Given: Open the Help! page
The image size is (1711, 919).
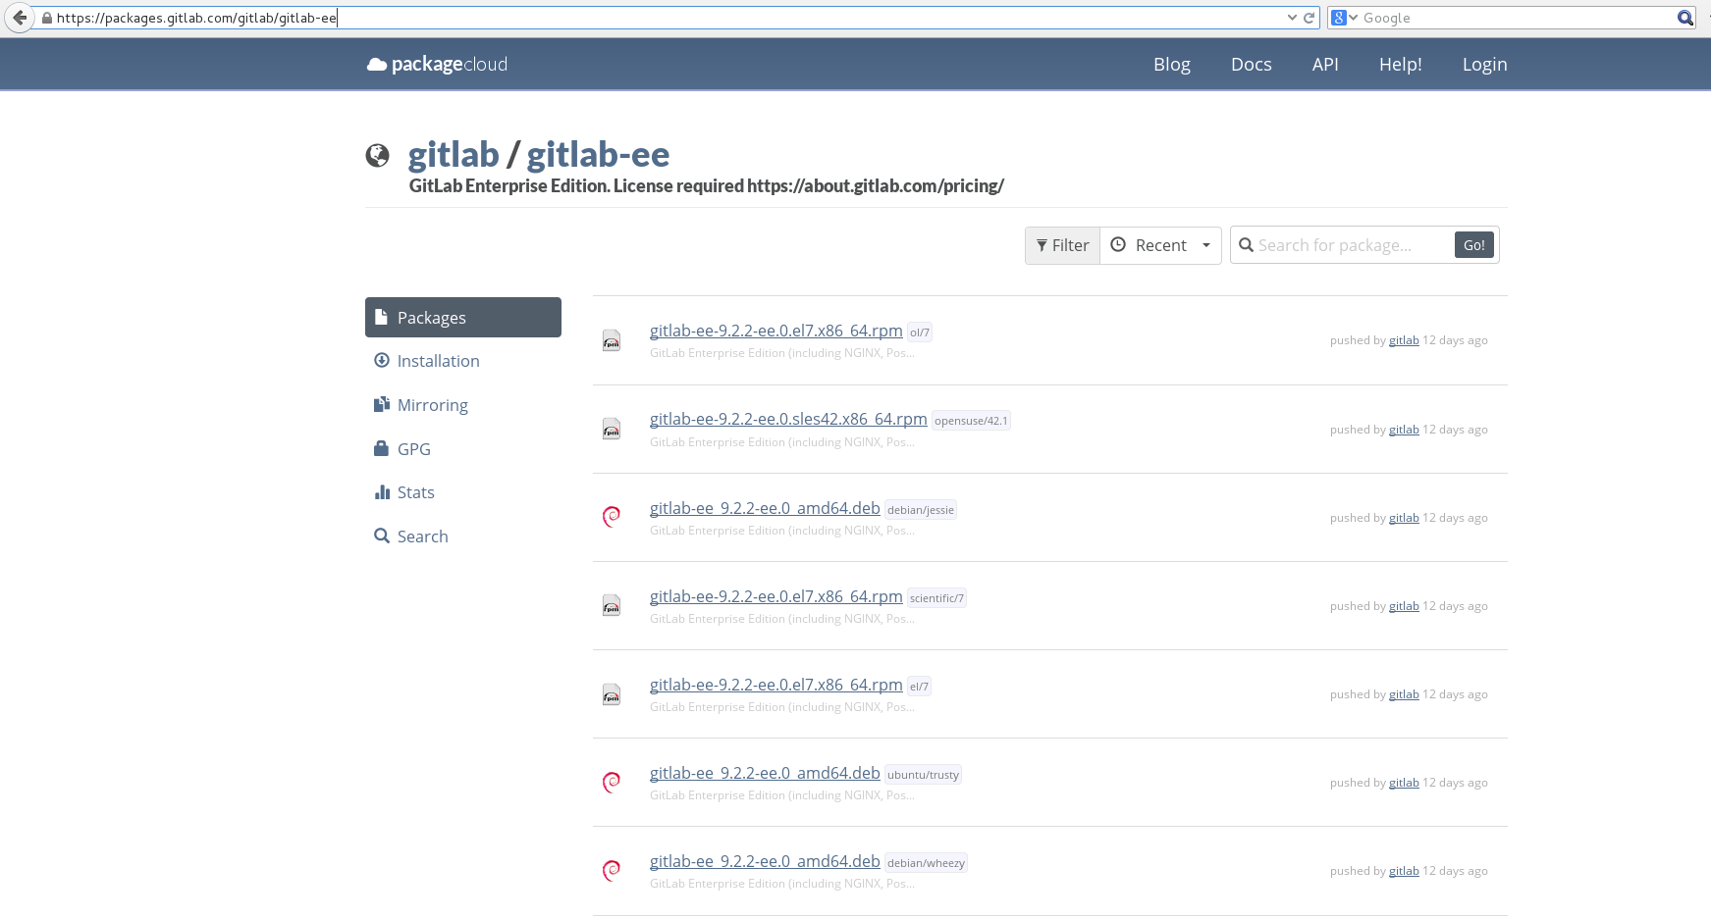Looking at the screenshot, I should [1400, 64].
